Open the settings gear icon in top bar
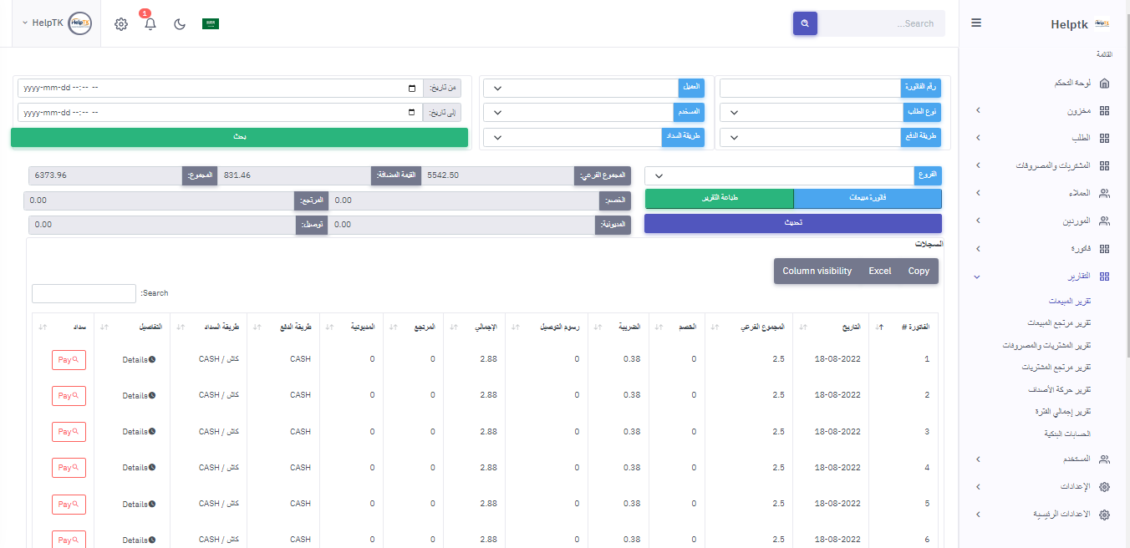The height and width of the screenshot is (548, 1130). 121,24
